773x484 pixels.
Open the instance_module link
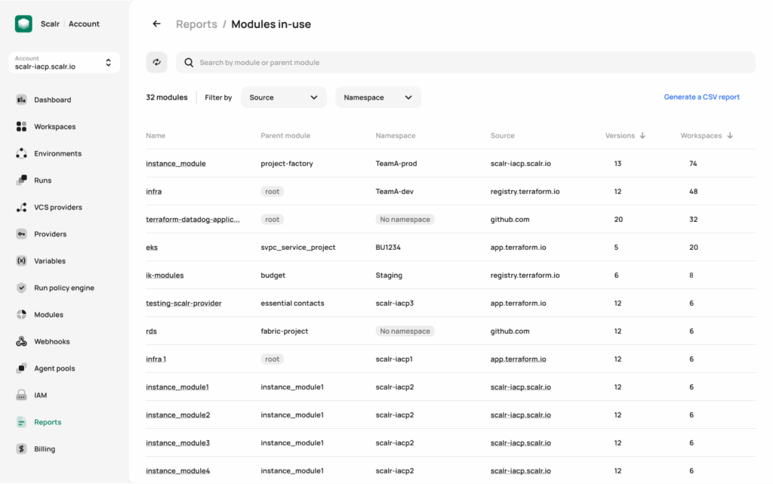[x=175, y=164]
